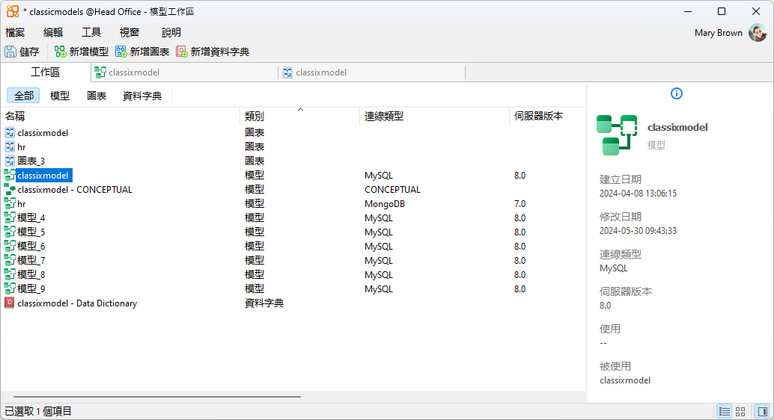774x420 pixels.
Task: Click the hr MongoDB model icon
Action: 10,203
